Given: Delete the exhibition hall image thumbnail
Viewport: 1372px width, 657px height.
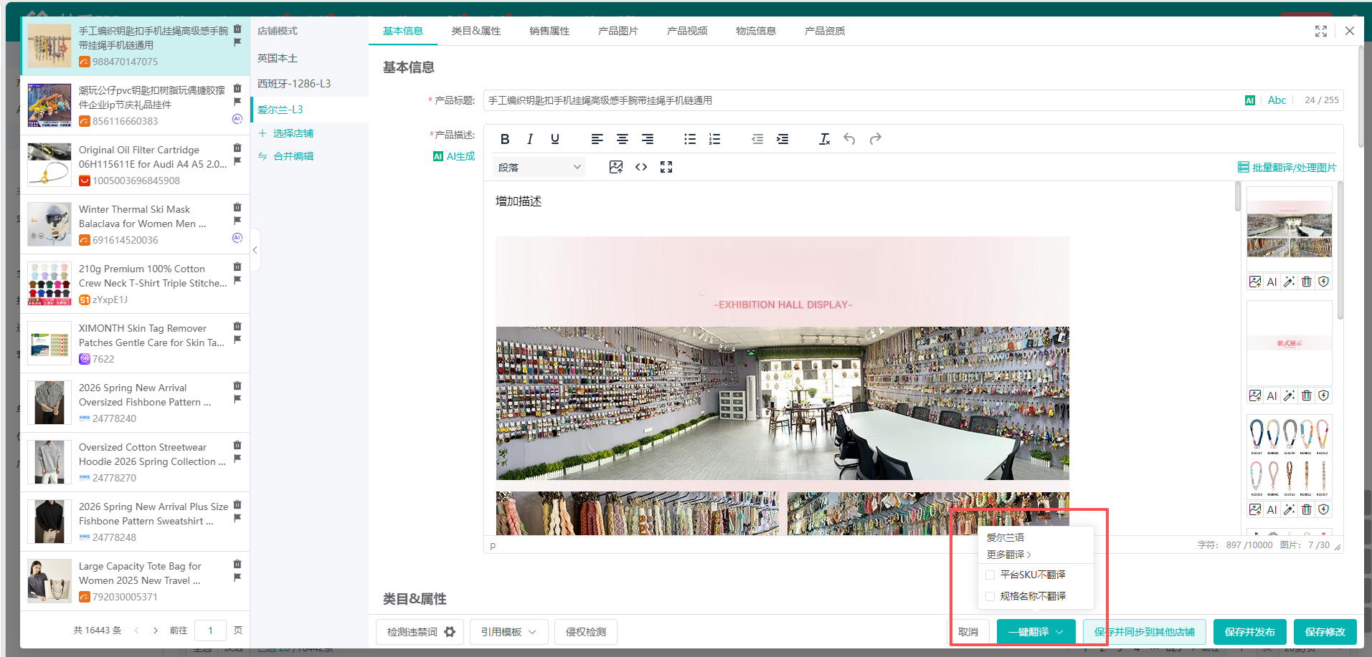Looking at the screenshot, I should 1307,282.
